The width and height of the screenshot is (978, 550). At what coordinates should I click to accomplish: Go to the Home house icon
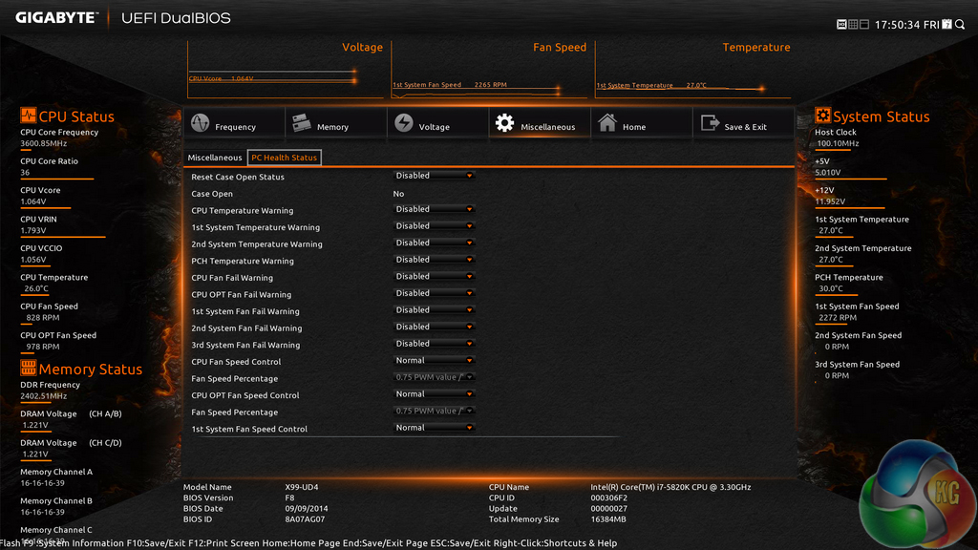(607, 123)
